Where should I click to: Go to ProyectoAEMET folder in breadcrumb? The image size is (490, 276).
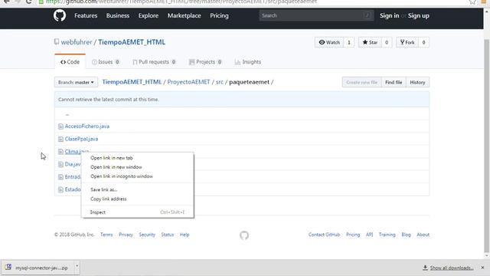188,82
